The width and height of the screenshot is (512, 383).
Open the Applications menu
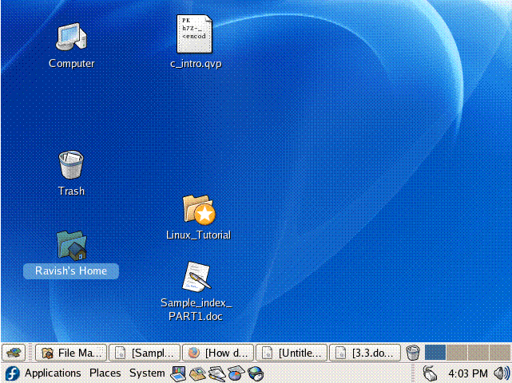[53, 373]
